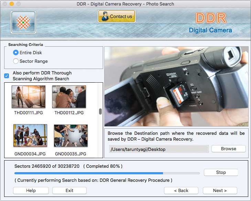Click the thumbnail list scrollbar handle
Image resolution: width=251 pixels, height=201 pixels.
(x=100, y=111)
